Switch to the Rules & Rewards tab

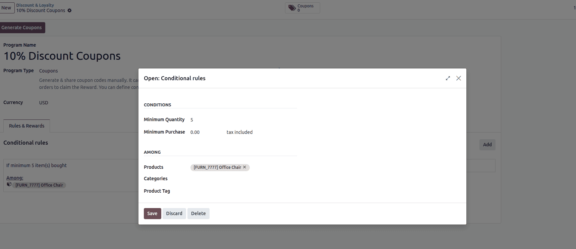point(26,126)
